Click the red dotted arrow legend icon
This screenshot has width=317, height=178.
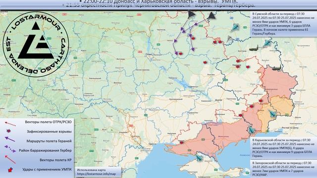tap(10, 124)
